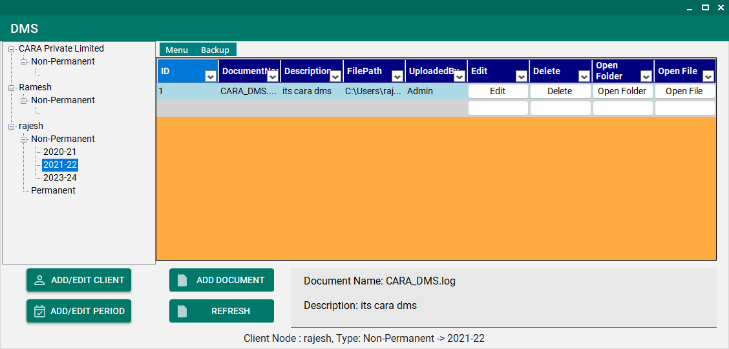Open the UploadedBy column filter dropdown
The image size is (729, 349).
[x=460, y=77]
